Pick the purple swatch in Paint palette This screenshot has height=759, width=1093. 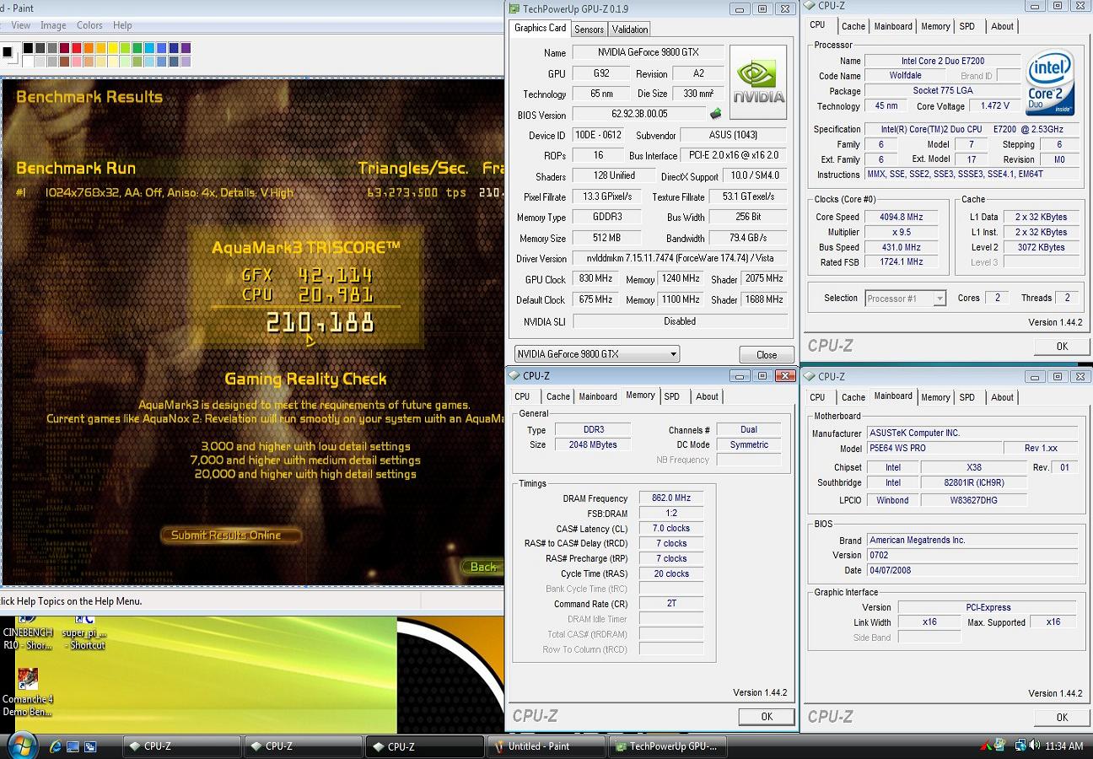pos(186,48)
